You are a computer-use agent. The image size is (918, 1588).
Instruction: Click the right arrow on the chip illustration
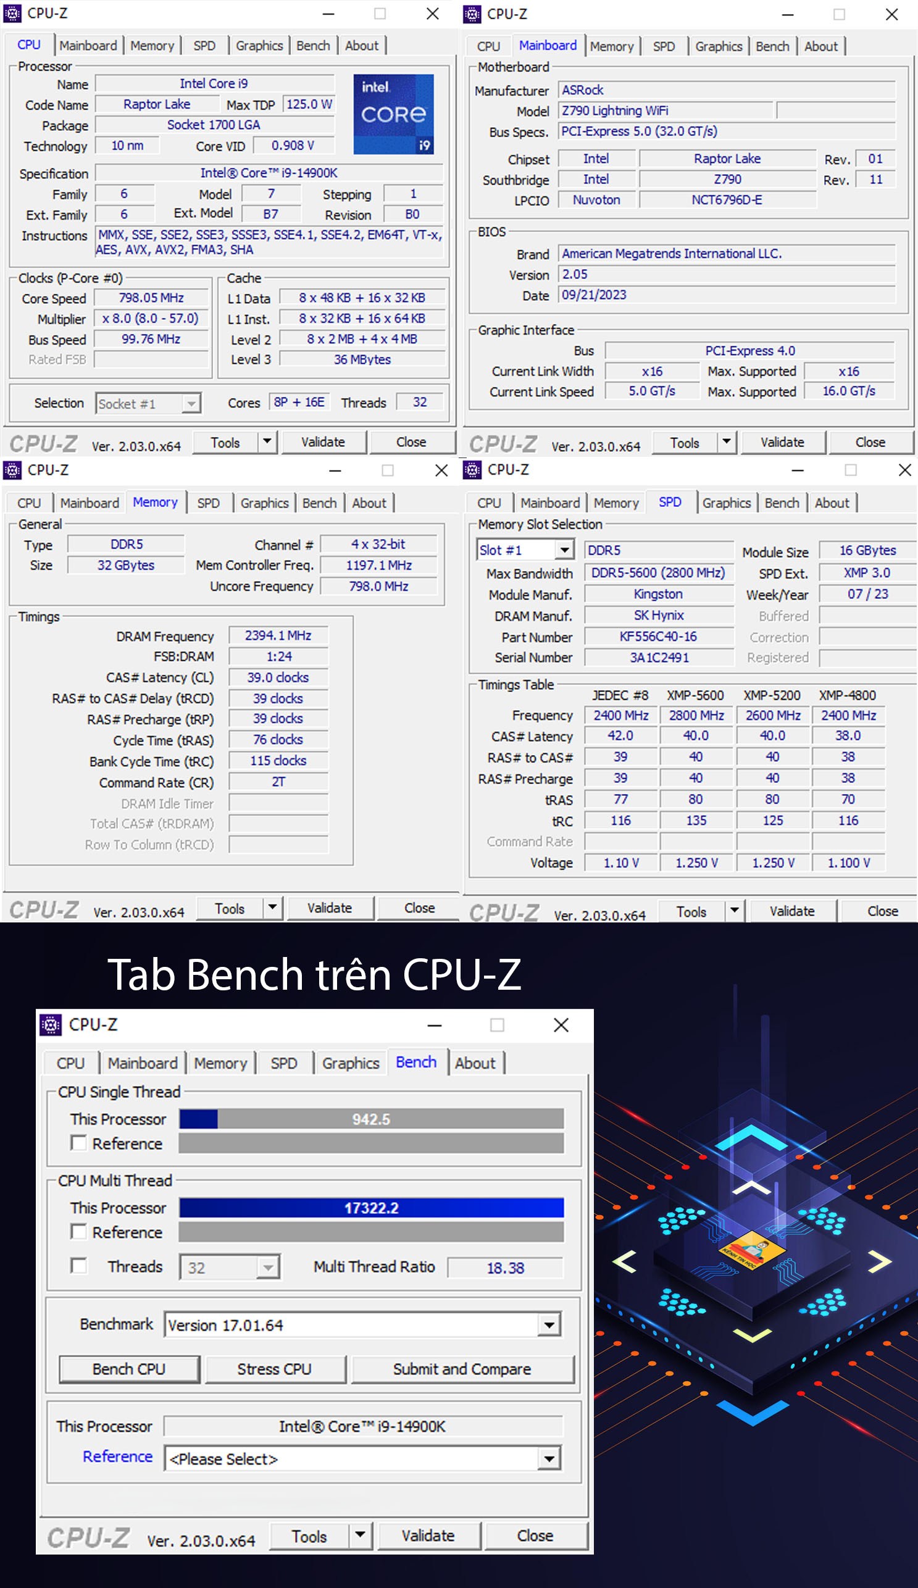click(880, 1260)
